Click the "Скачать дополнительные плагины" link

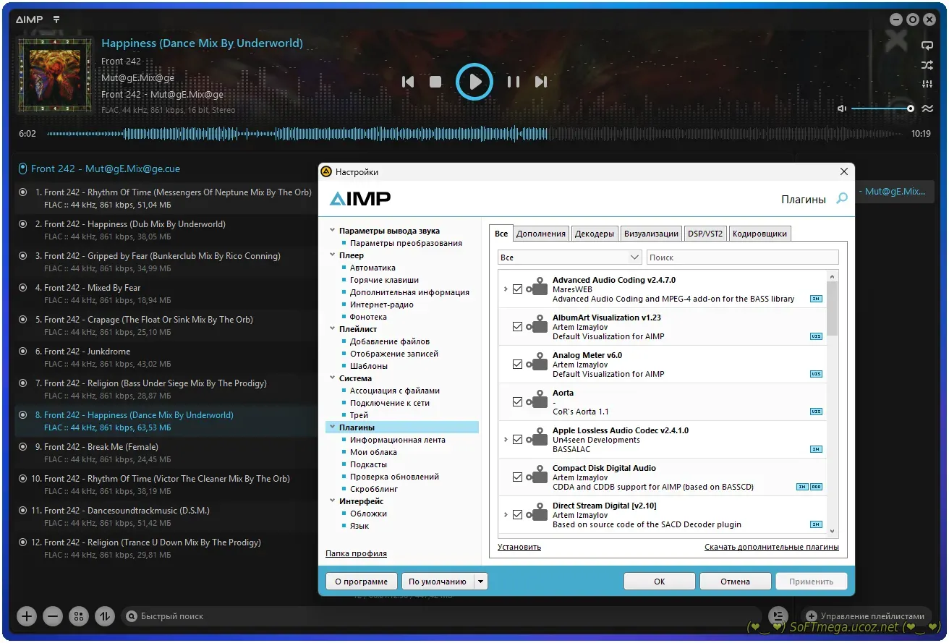(x=771, y=548)
